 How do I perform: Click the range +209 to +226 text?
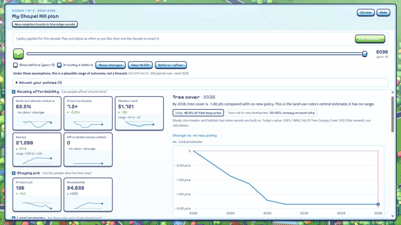(29, 153)
